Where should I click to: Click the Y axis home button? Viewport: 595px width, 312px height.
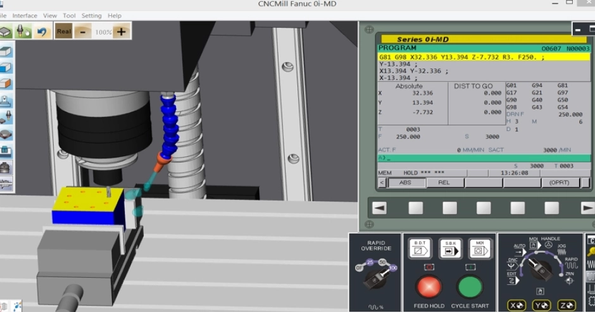541,305
